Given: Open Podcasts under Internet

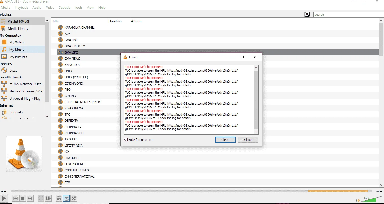Looking at the screenshot, I should point(22,112).
